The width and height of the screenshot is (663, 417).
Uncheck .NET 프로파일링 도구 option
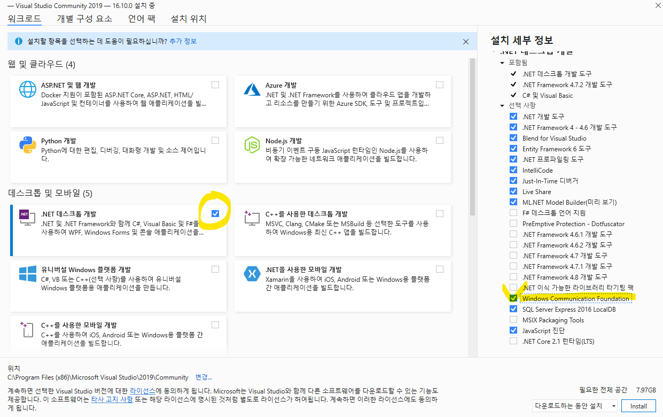point(513,159)
